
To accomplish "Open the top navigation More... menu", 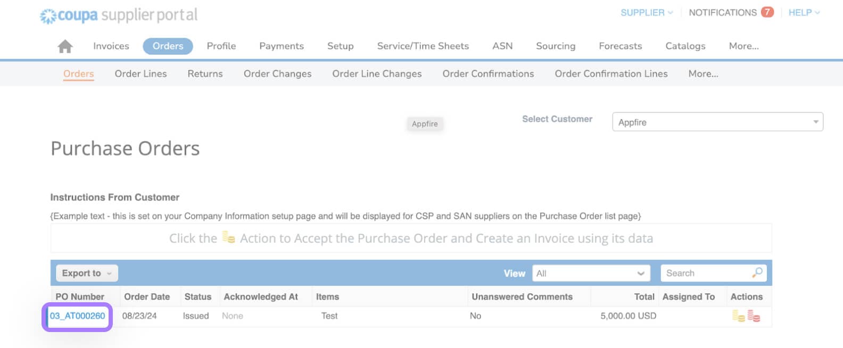I will [x=743, y=46].
